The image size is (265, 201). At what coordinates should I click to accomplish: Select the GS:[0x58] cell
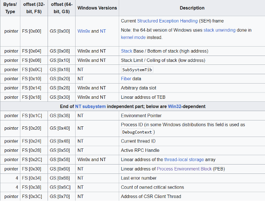pyautogui.click(x=62, y=159)
